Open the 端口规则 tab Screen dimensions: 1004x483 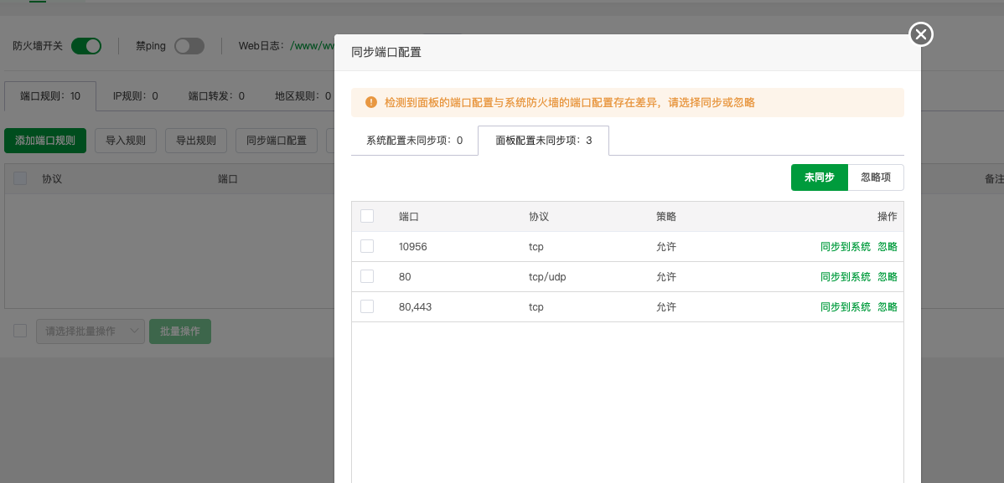[x=50, y=96]
